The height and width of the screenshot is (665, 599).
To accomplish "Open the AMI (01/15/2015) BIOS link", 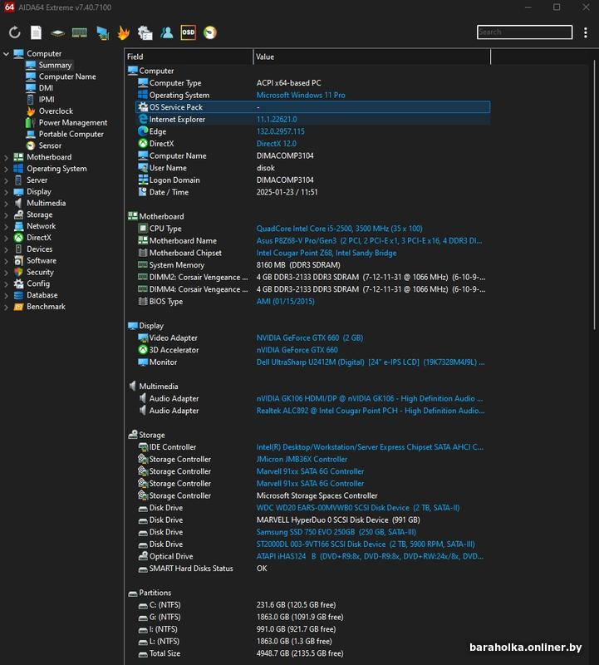I will [x=285, y=302].
